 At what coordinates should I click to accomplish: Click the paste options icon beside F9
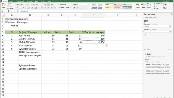point(107,45)
